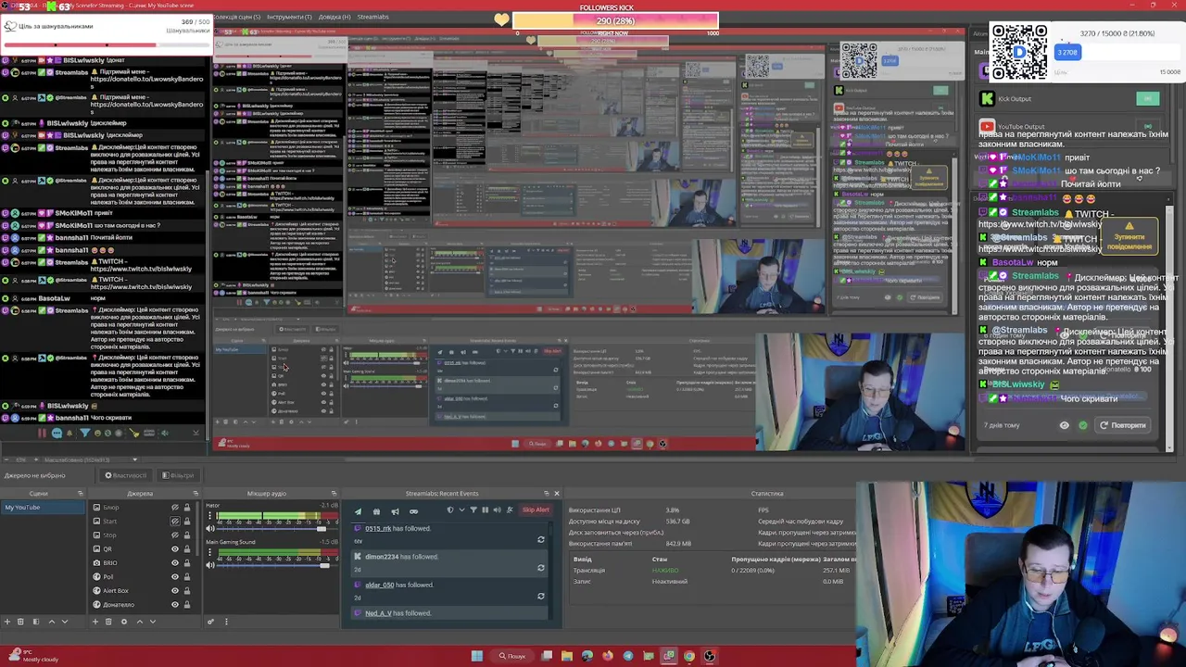Image resolution: width=1186 pixels, height=667 pixels.
Task: Open the audio mixer options dots menu
Action: (226, 622)
